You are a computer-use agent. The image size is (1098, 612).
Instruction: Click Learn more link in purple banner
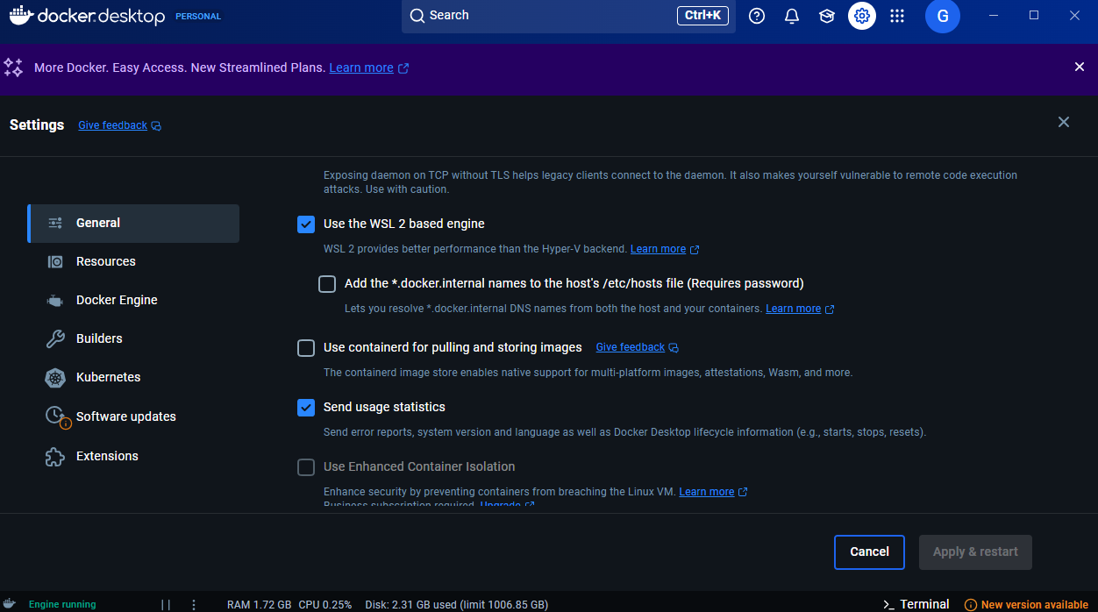(x=361, y=68)
